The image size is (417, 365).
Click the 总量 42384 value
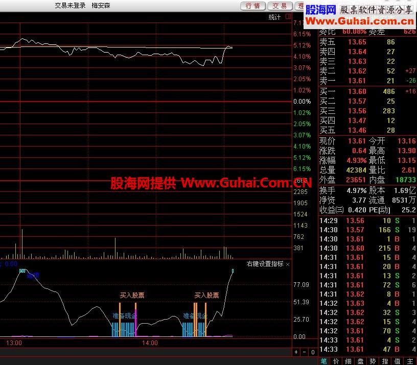[356, 170]
